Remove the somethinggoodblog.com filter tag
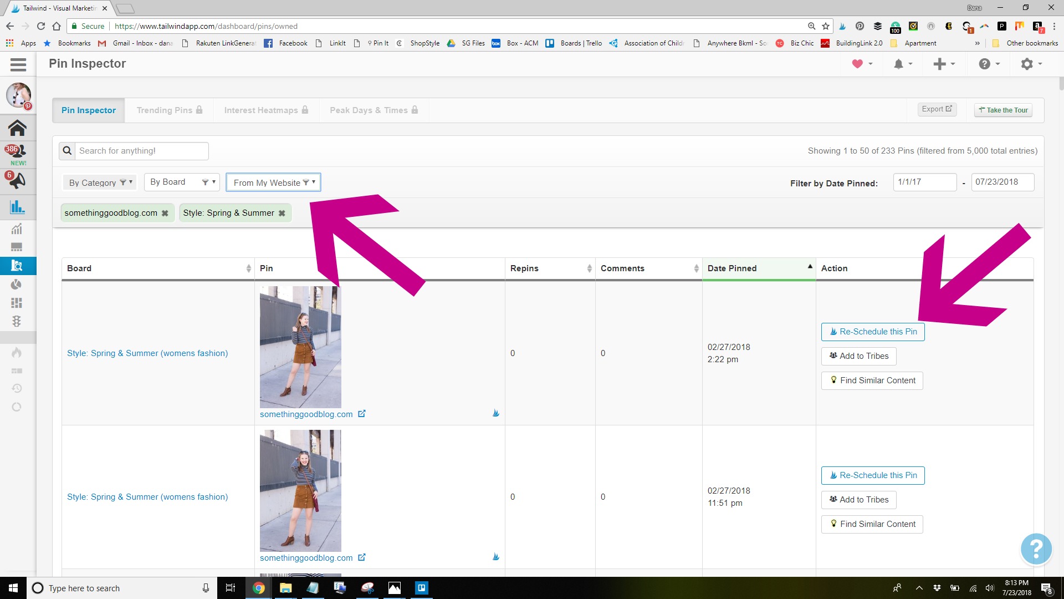This screenshot has width=1064, height=599. [165, 214]
